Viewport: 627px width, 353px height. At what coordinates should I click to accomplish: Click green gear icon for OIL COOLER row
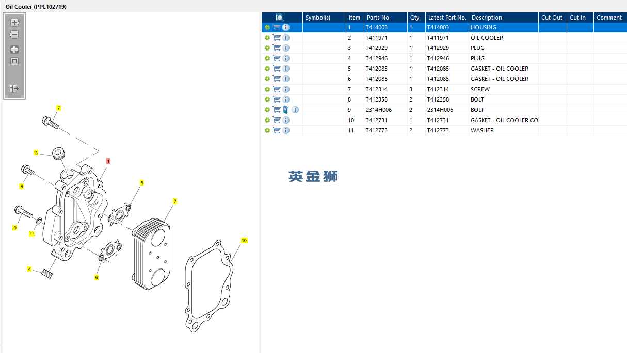click(x=267, y=38)
